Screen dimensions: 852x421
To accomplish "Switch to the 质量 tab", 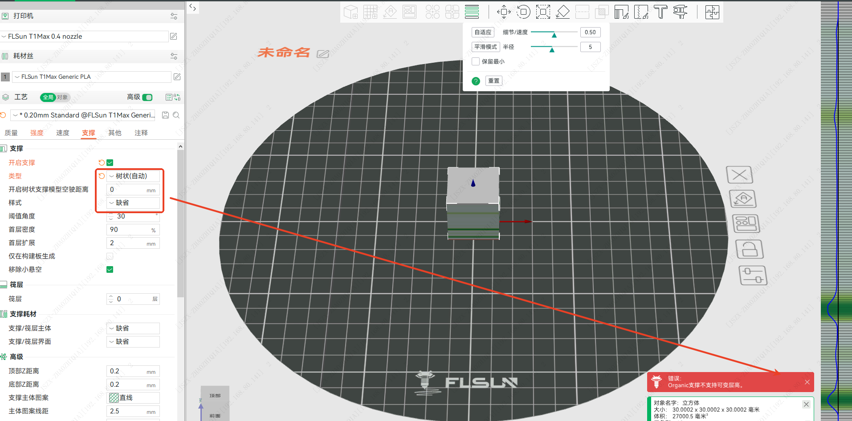I will (11, 133).
